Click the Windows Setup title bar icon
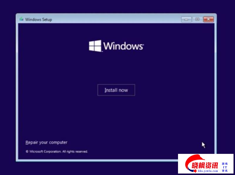The width and height of the screenshot is (235, 175). click(x=21, y=19)
